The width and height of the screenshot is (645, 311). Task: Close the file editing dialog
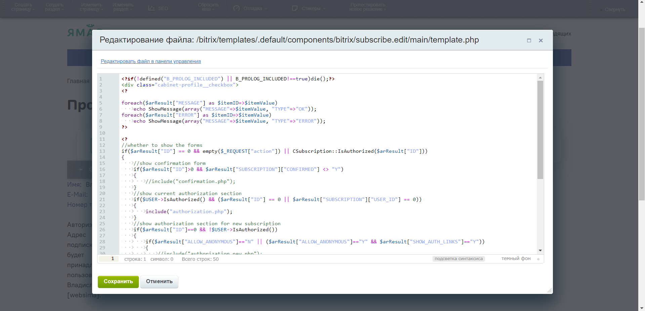pos(541,41)
